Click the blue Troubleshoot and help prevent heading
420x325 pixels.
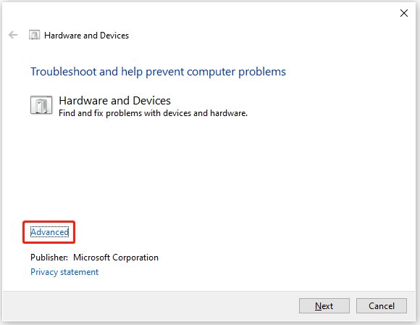(158, 72)
